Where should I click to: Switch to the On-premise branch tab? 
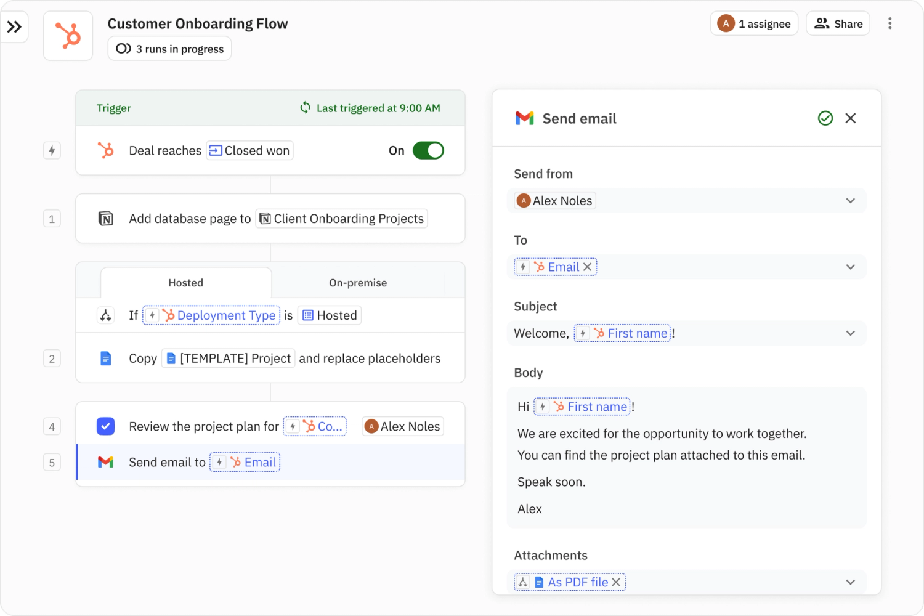click(x=358, y=283)
